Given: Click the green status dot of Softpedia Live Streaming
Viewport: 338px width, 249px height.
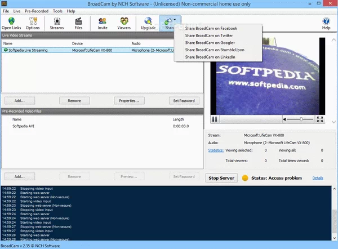Looking at the screenshot, I should (x=6, y=50).
